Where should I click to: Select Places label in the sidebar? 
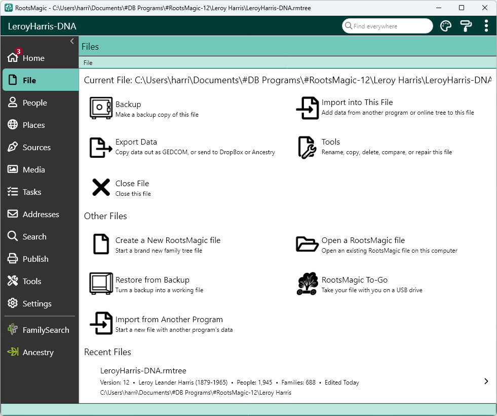pyautogui.click(x=33, y=125)
